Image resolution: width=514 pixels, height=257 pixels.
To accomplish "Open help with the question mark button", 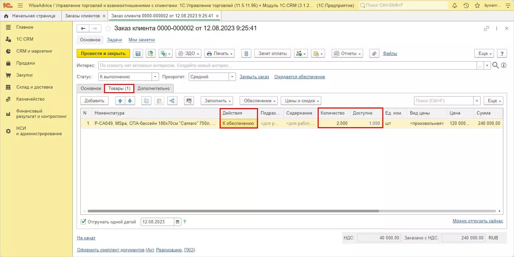I will click(502, 53).
